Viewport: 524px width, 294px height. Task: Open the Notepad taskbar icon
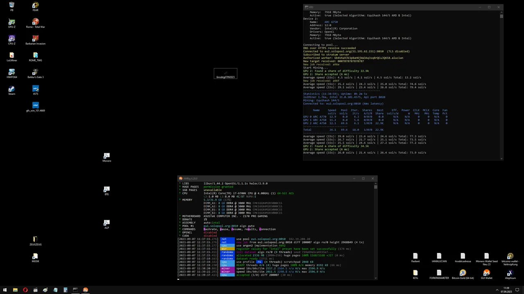[x=55, y=290]
